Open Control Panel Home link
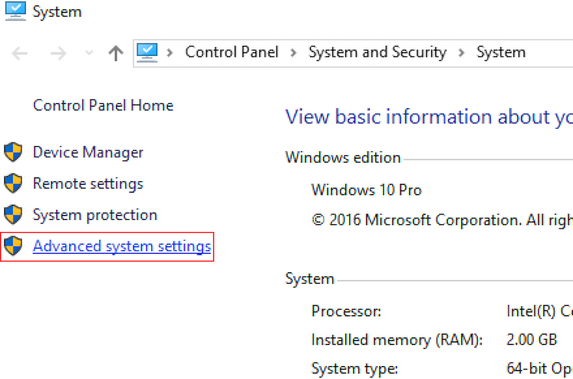Viewport: 573px width, 379px height. pyautogui.click(x=103, y=105)
